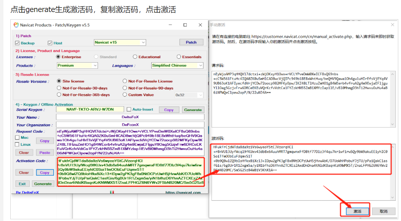Click the 手动激活 dialog title

click(x=217, y=25)
